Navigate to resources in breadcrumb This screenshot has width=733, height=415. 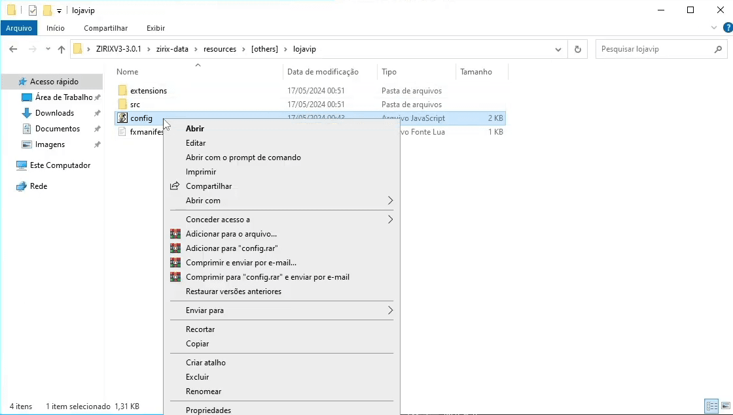pos(220,49)
